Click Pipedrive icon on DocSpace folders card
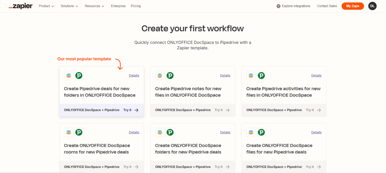The height and width of the screenshot is (173, 386). 170,132
